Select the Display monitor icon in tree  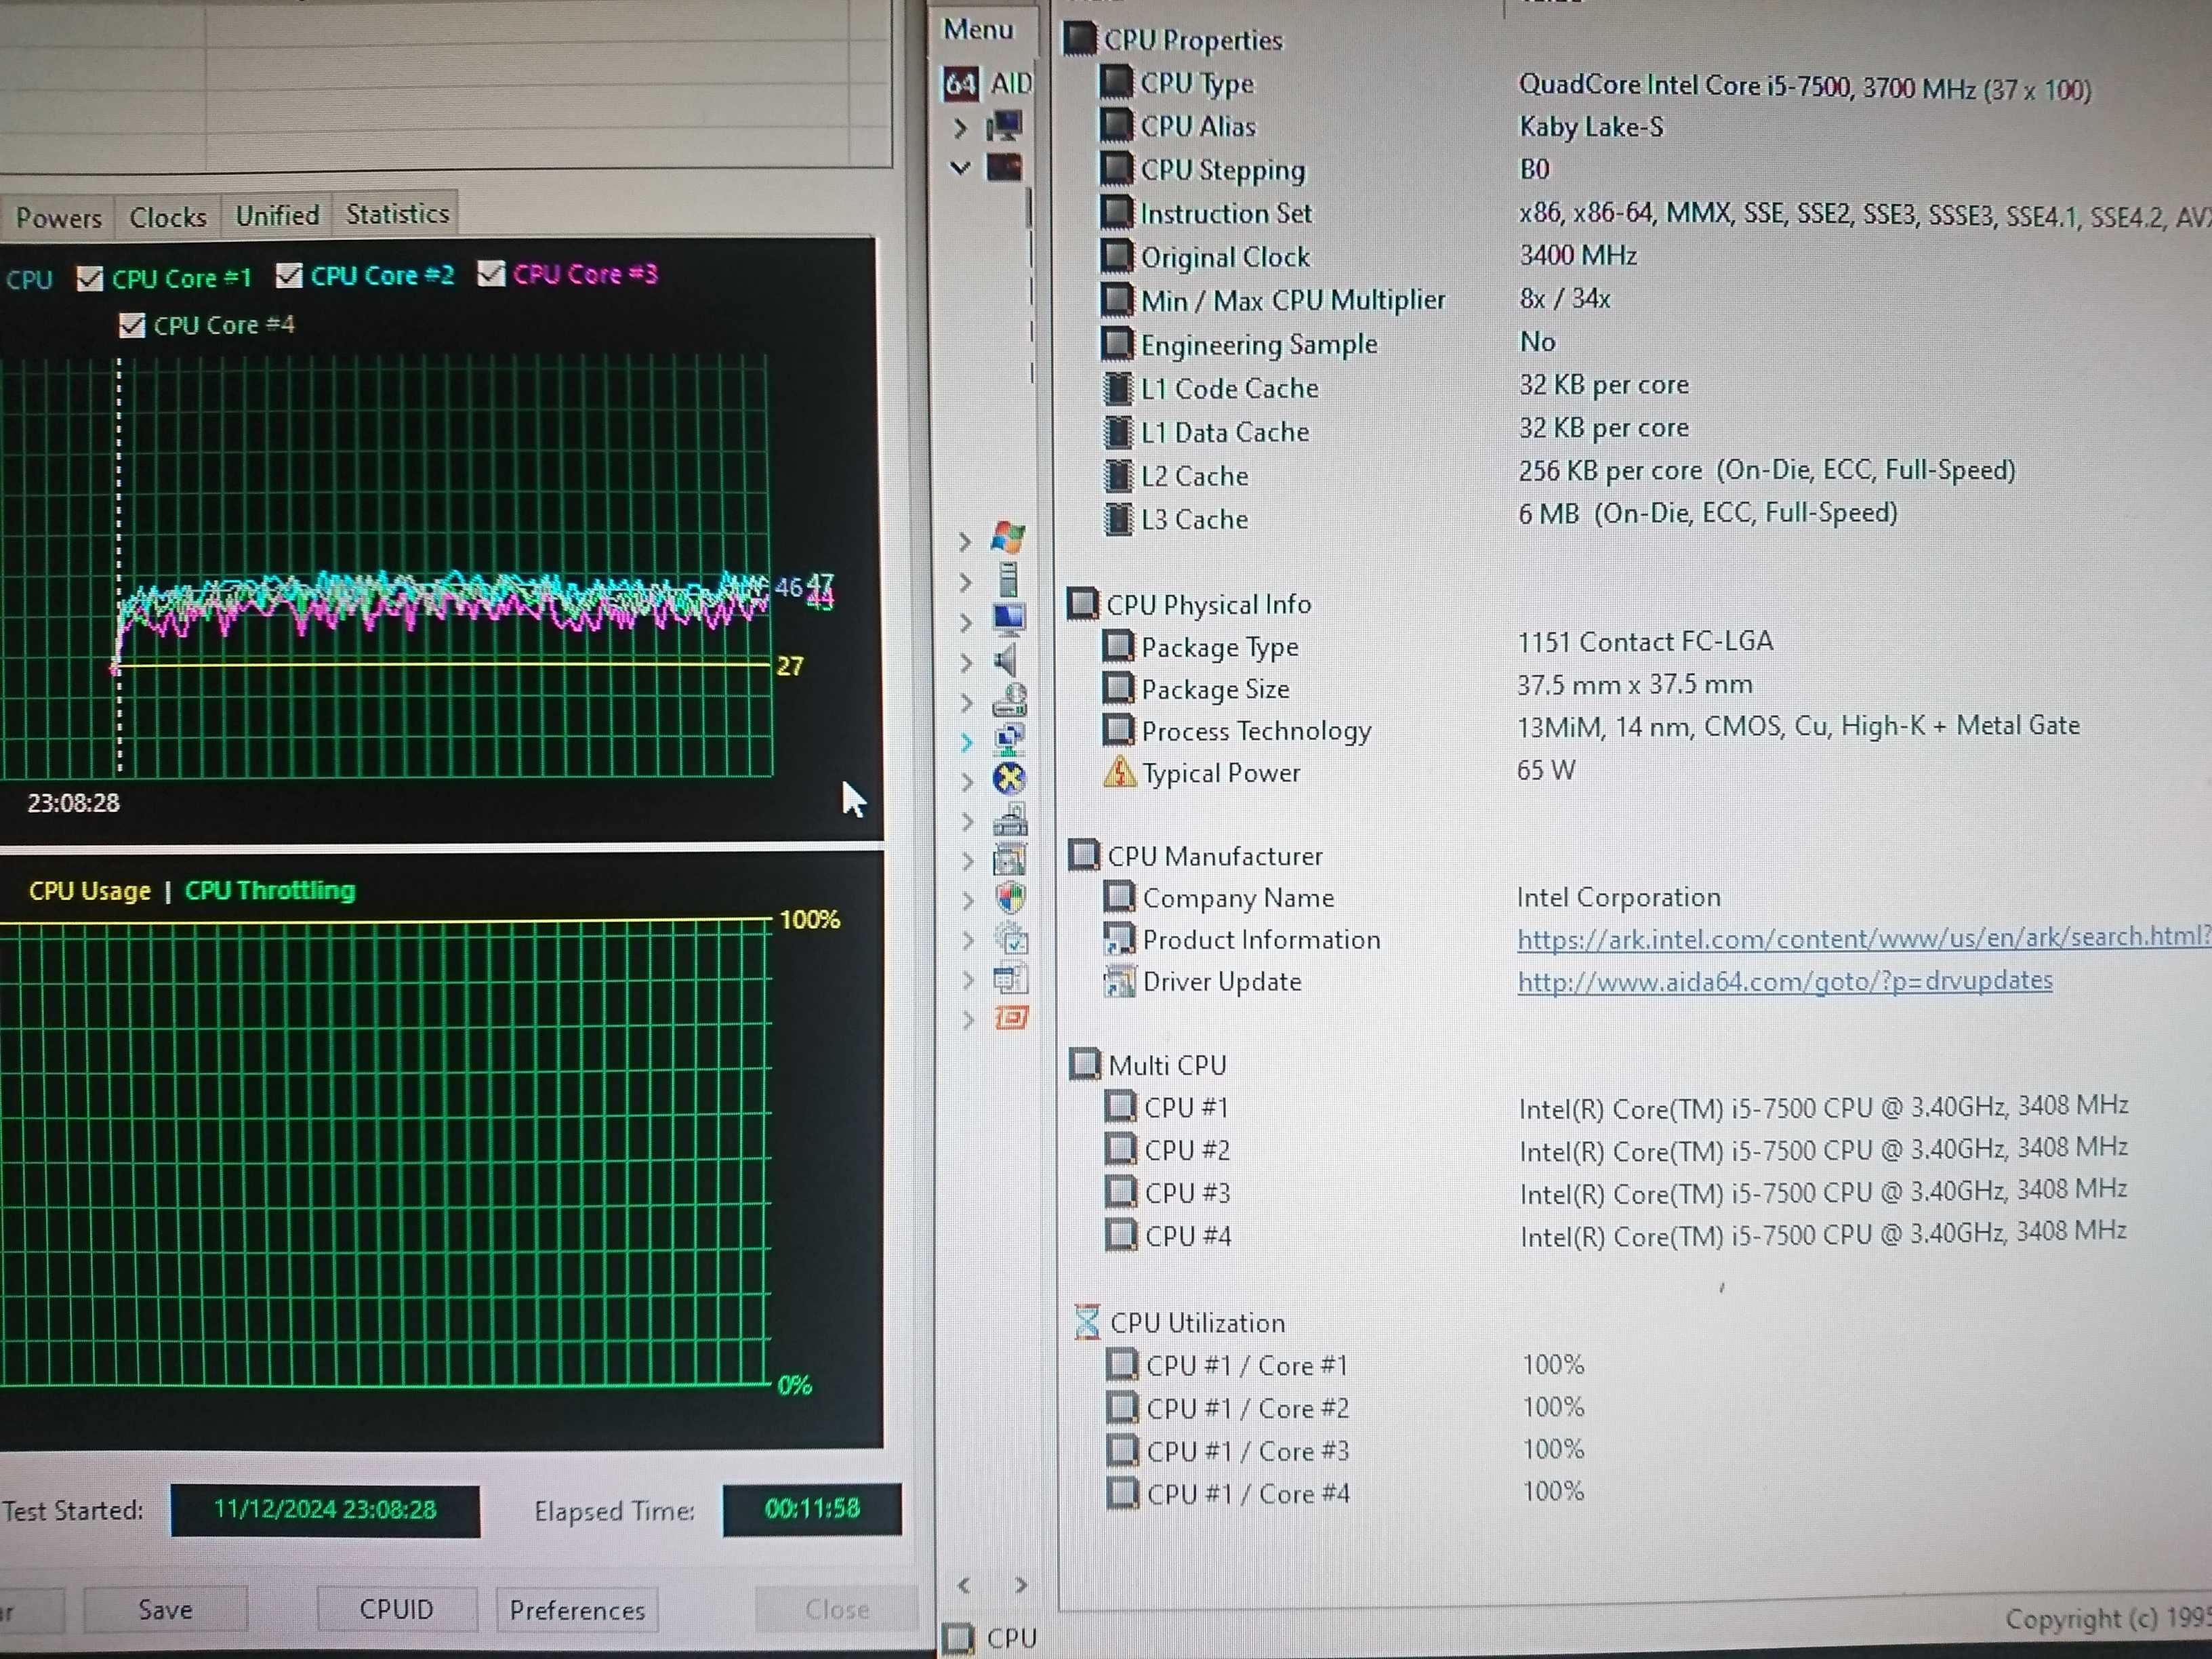(x=1009, y=620)
